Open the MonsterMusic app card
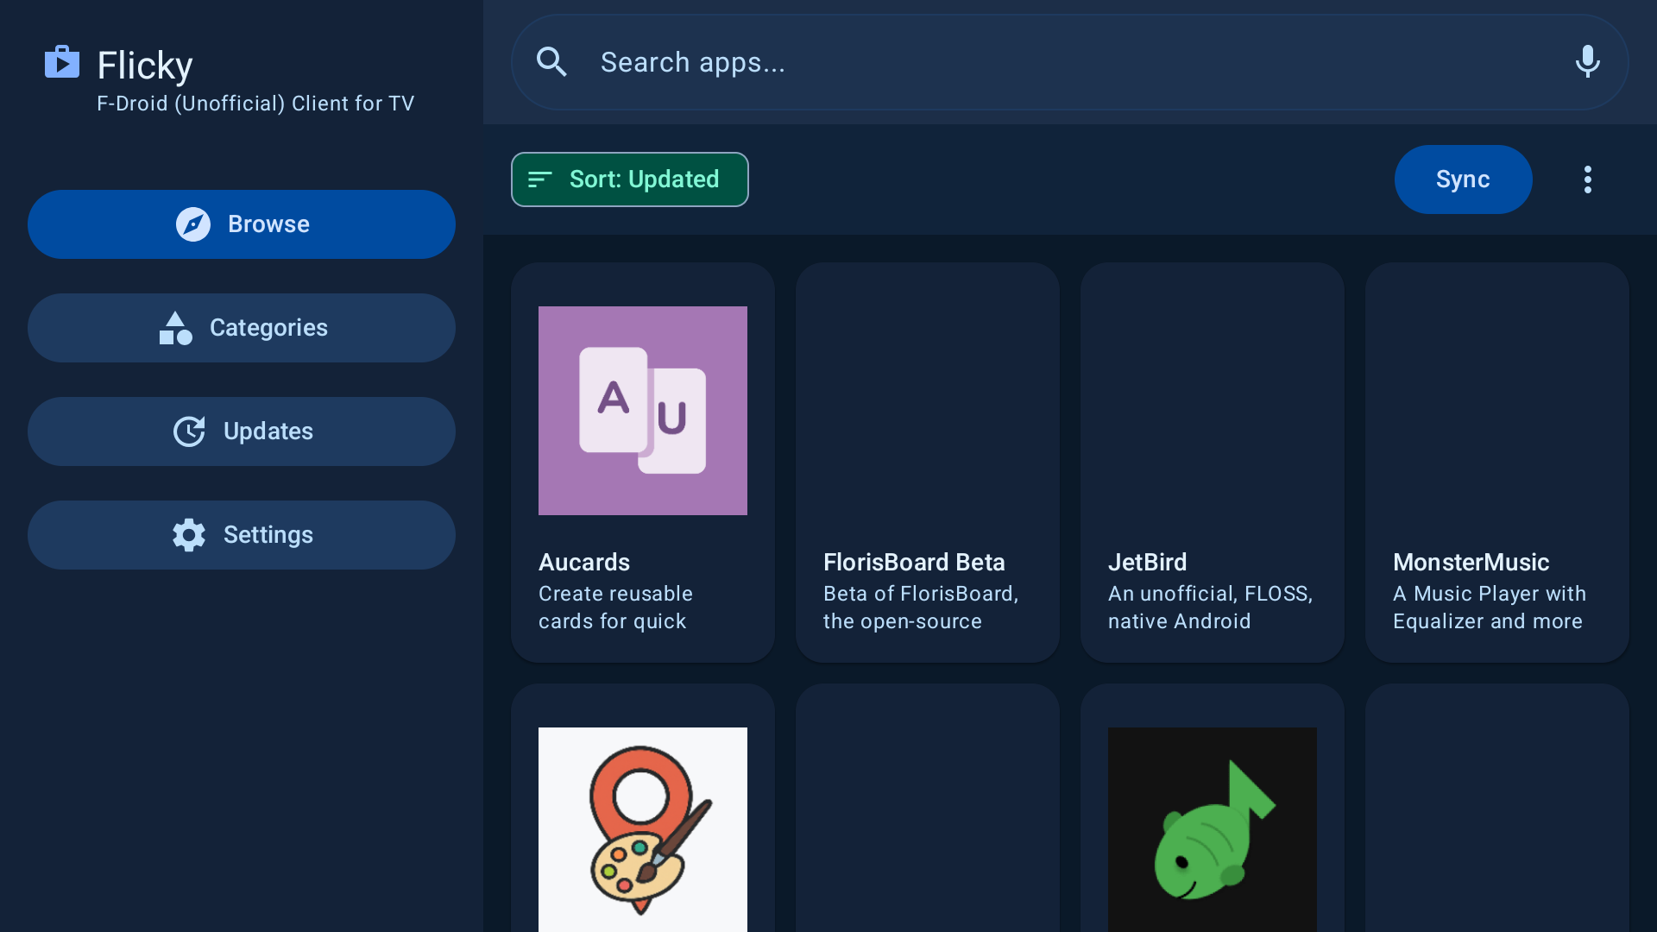This screenshot has height=932, width=1657. click(1497, 463)
